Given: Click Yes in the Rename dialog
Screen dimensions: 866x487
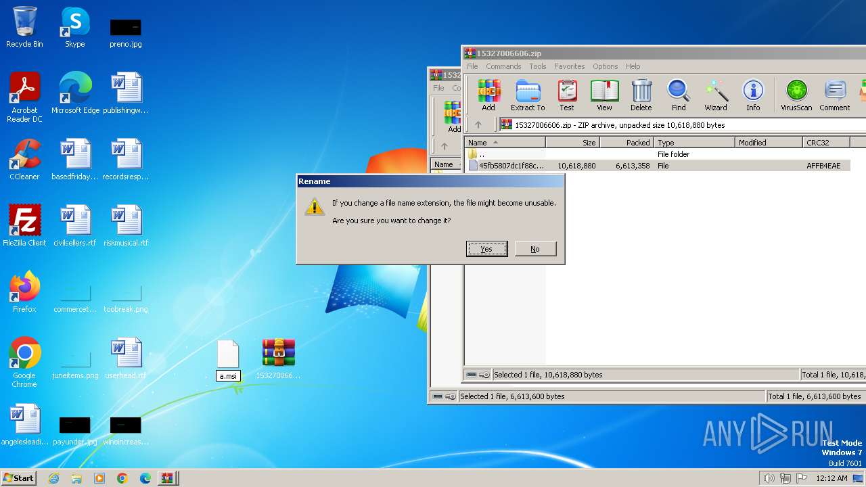Looking at the screenshot, I should click(x=486, y=249).
